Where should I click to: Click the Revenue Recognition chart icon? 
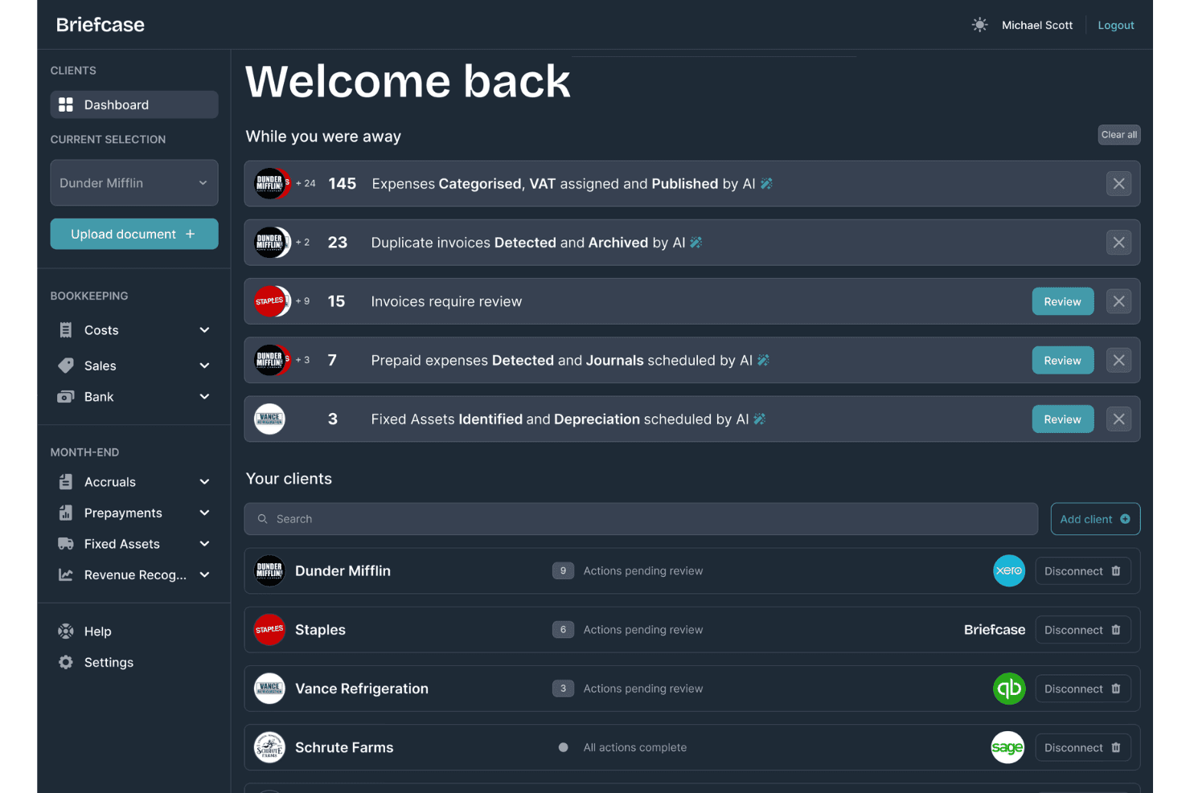(66, 574)
